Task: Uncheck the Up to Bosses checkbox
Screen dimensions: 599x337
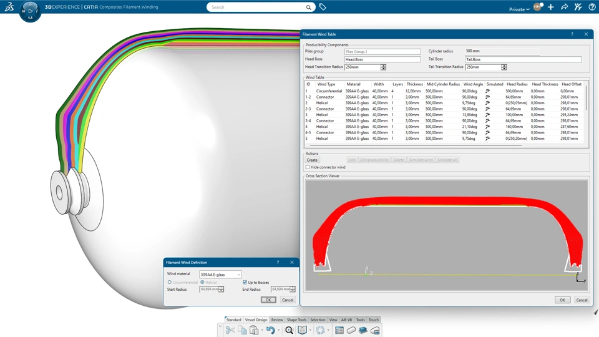Action: (x=245, y=282)
